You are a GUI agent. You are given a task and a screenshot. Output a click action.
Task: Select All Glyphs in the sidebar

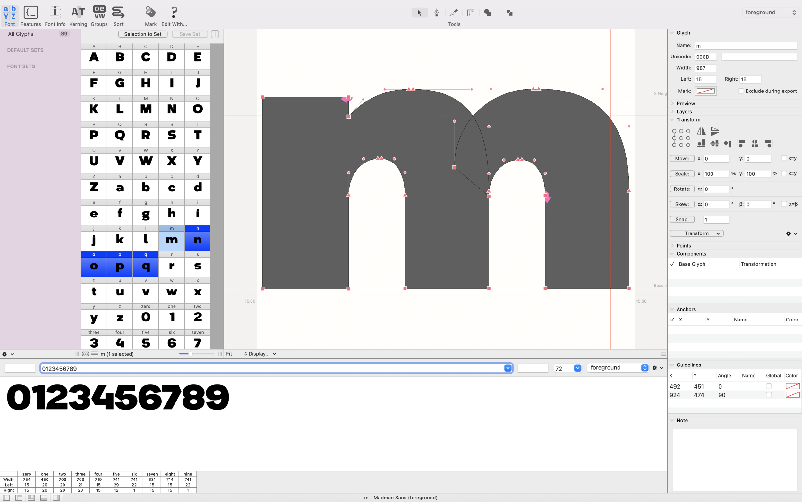(x=21, y=34)
